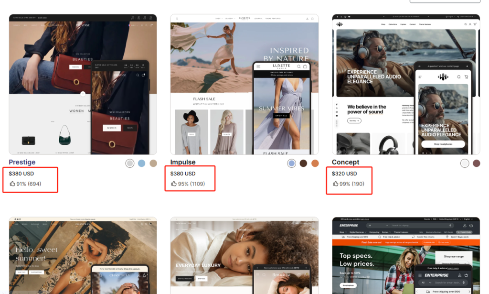This screenshot has width=489, height=294.
Task: Open the Prestige theme name link
Action: pos(22,162)
